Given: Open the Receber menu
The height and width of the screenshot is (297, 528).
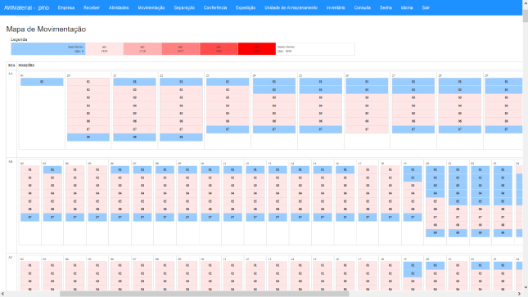Looking at the screenshot, I should pyautogui.click(x=92, y=7).
